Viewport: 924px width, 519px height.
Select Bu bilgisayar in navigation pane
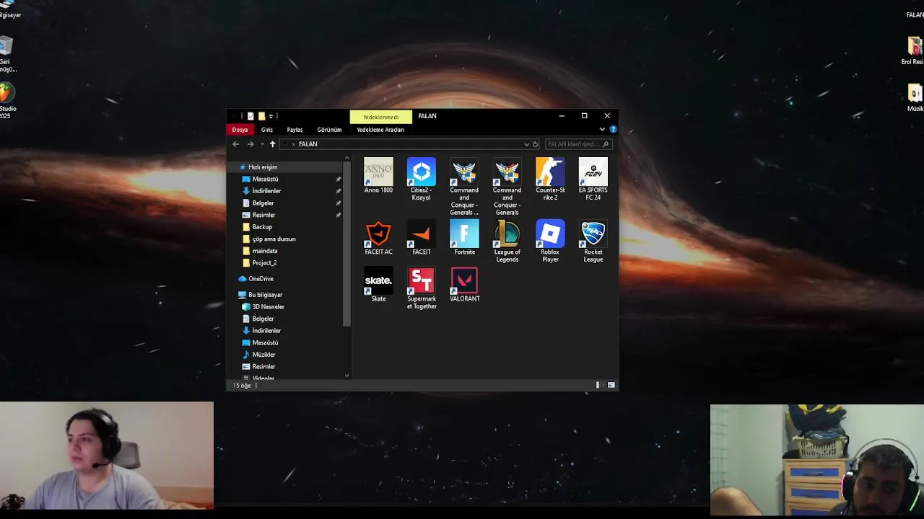pos(265,295)
